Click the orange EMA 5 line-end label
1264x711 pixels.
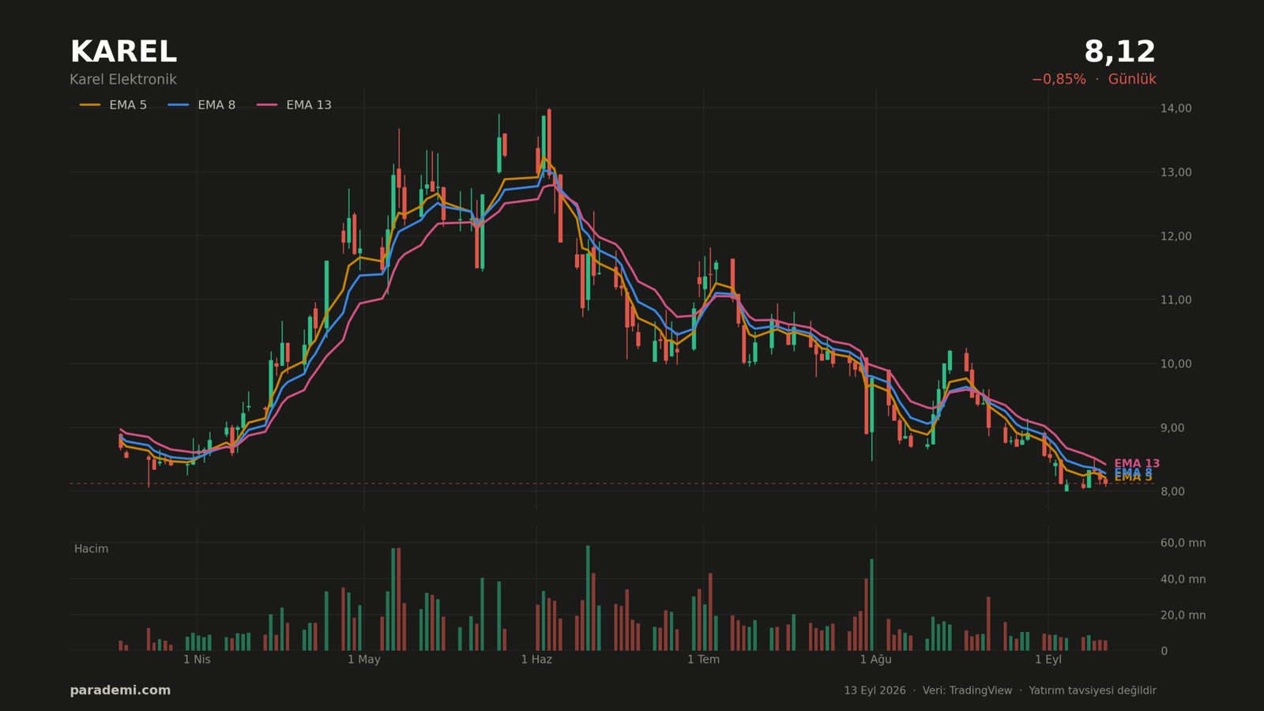[1133, 478]
